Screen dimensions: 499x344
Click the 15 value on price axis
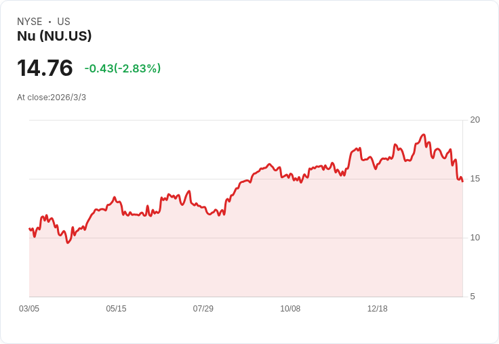(475, 179)
